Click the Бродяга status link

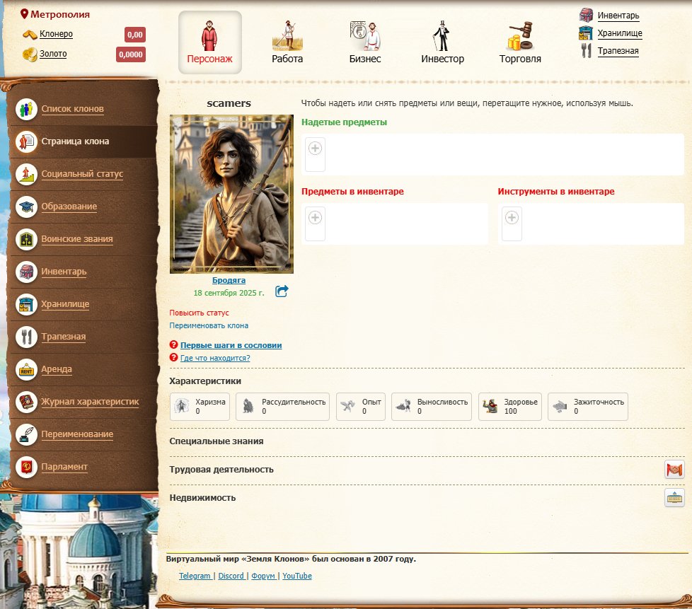tap(229, 280)
